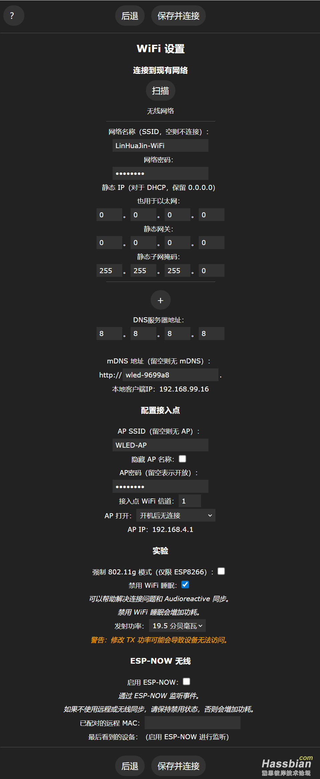Screen dimensions: 320x779
Task: Expand the 发射功率 dropdown
Action: click(177, 626)
